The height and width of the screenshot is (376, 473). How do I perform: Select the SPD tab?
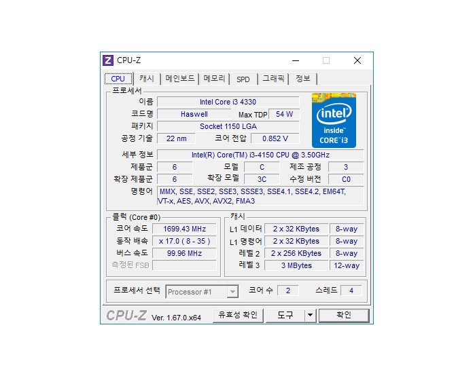coord(243,79)
